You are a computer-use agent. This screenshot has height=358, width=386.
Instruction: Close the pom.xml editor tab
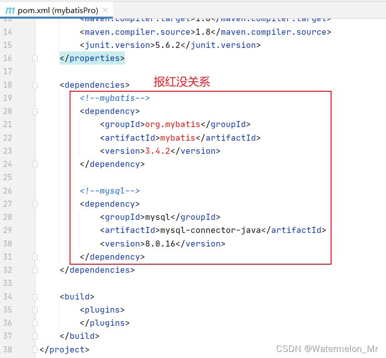(105, 10)
